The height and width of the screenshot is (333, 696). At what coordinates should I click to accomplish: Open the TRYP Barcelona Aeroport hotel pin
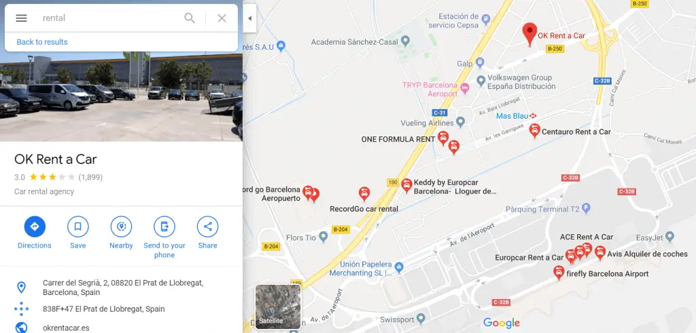[465, 88]
